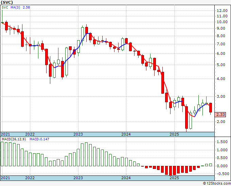231x186 pixels.
Task: Click the last red candlestick near 2.33
Action: click(x=211, y=108)
